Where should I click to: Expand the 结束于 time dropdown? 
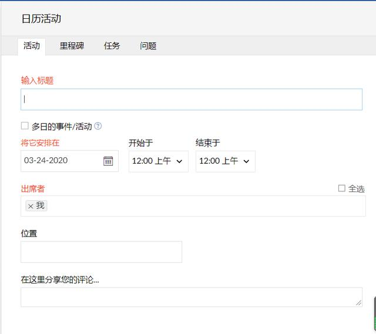[225, 161]
